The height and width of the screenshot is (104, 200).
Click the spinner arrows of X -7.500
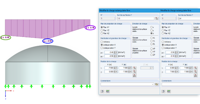point(115,68)
